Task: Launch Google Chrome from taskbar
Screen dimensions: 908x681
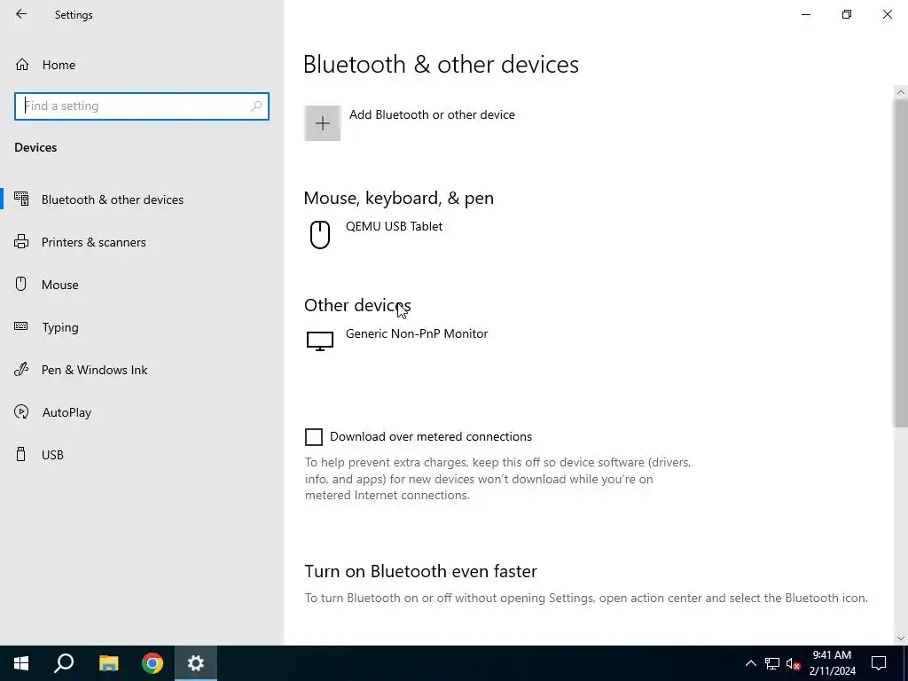Action: tap(153, 663)
